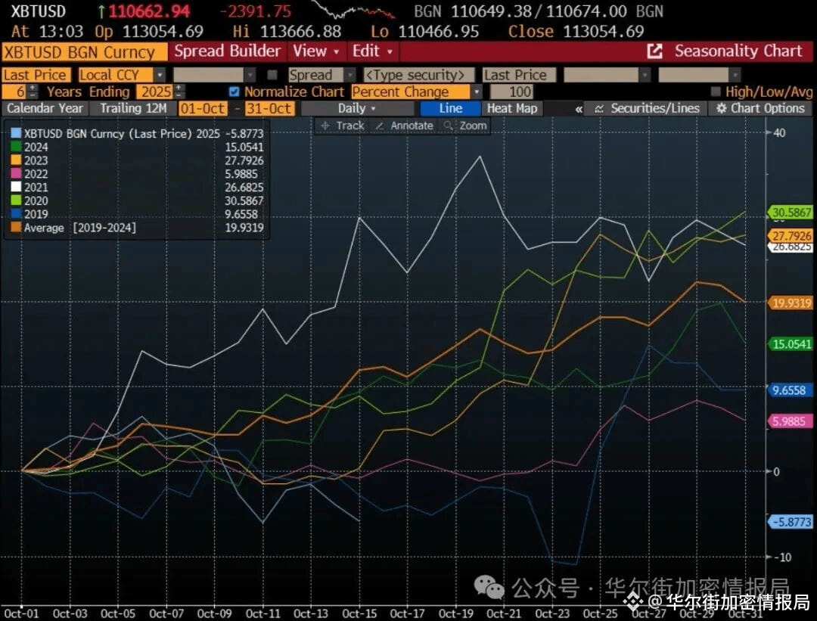Click the -5.8773 axis value label
Viewport: 817px width, 621px height.
point(791,522)
